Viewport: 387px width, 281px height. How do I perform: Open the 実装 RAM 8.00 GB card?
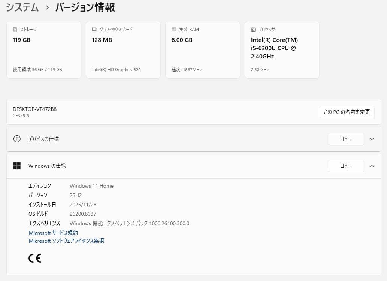203,50
